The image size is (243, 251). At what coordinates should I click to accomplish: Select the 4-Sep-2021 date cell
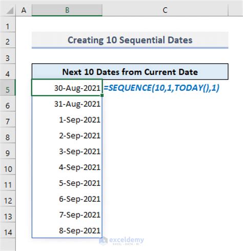[x=67, y=167]
